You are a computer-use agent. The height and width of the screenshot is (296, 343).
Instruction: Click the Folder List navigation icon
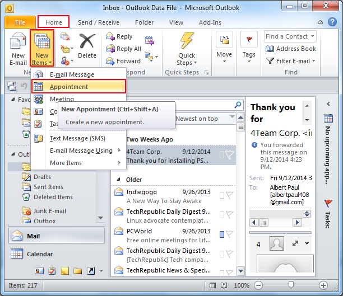[77, 271]
